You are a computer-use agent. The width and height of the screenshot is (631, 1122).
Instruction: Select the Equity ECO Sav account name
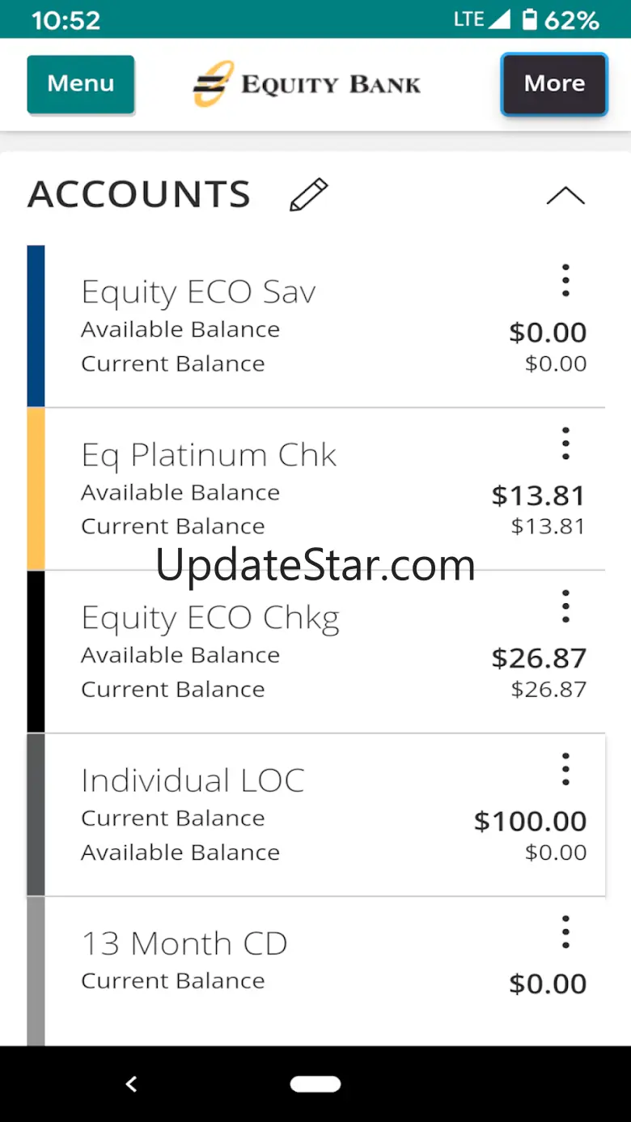(198, 292)
